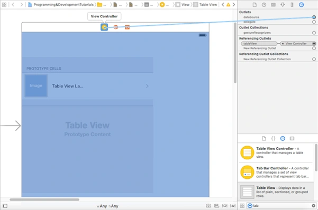Viewport: 318px width, 210px height.
Task: Show the File Template library
Action: click(264, 138)
